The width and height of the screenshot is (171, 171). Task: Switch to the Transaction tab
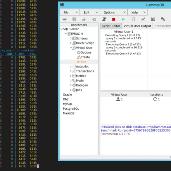click(x=162, y=26)
